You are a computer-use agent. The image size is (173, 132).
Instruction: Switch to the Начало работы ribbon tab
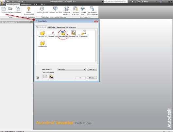(13, 5)
